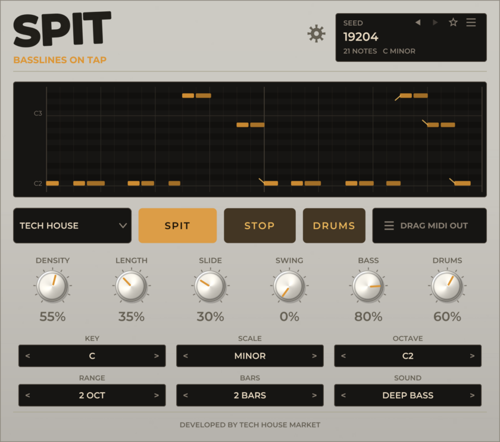
Task: Click the 60% drums value
Action: (447, 316)
